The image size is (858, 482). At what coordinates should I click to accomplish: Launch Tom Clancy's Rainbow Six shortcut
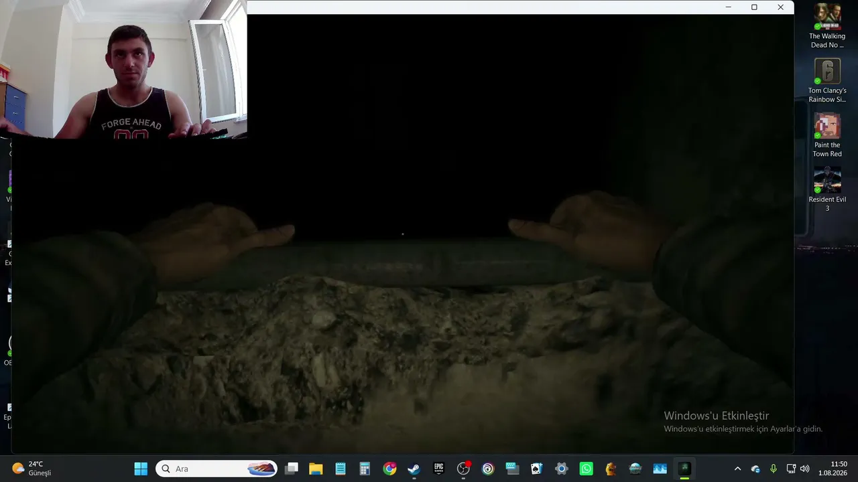pos(827,81)
